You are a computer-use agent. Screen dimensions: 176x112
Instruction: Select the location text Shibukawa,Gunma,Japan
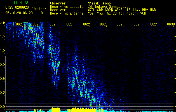point(110,7)
